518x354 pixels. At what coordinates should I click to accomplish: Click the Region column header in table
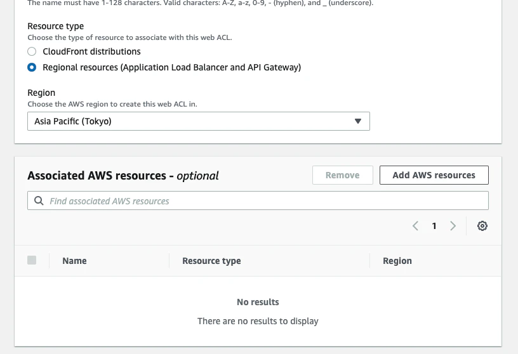click(x=397, y=261)
